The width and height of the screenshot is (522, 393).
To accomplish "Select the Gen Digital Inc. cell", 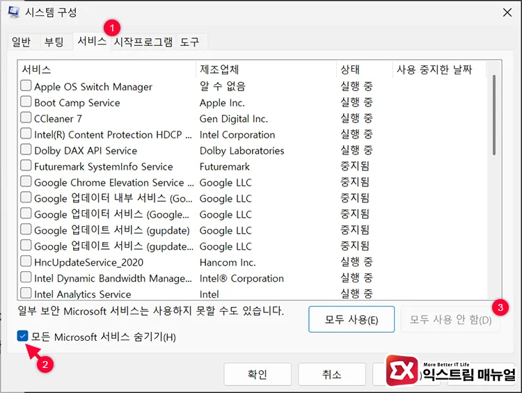I will [234, 119].
